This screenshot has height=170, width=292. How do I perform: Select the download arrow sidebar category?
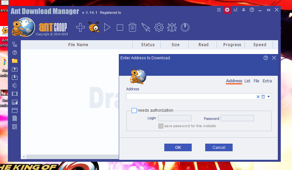15,77
